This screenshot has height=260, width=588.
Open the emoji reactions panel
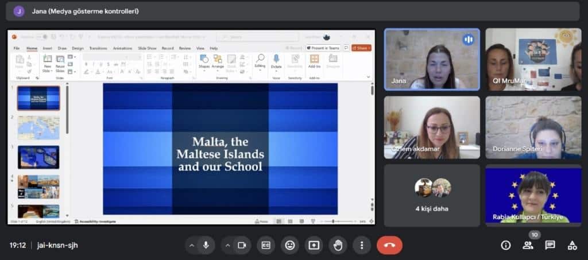(x=290, y=245)
